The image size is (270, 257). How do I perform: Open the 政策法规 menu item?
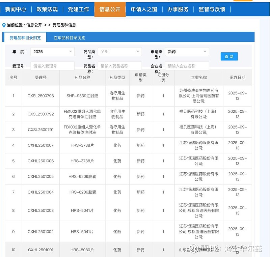click(47, 9)
